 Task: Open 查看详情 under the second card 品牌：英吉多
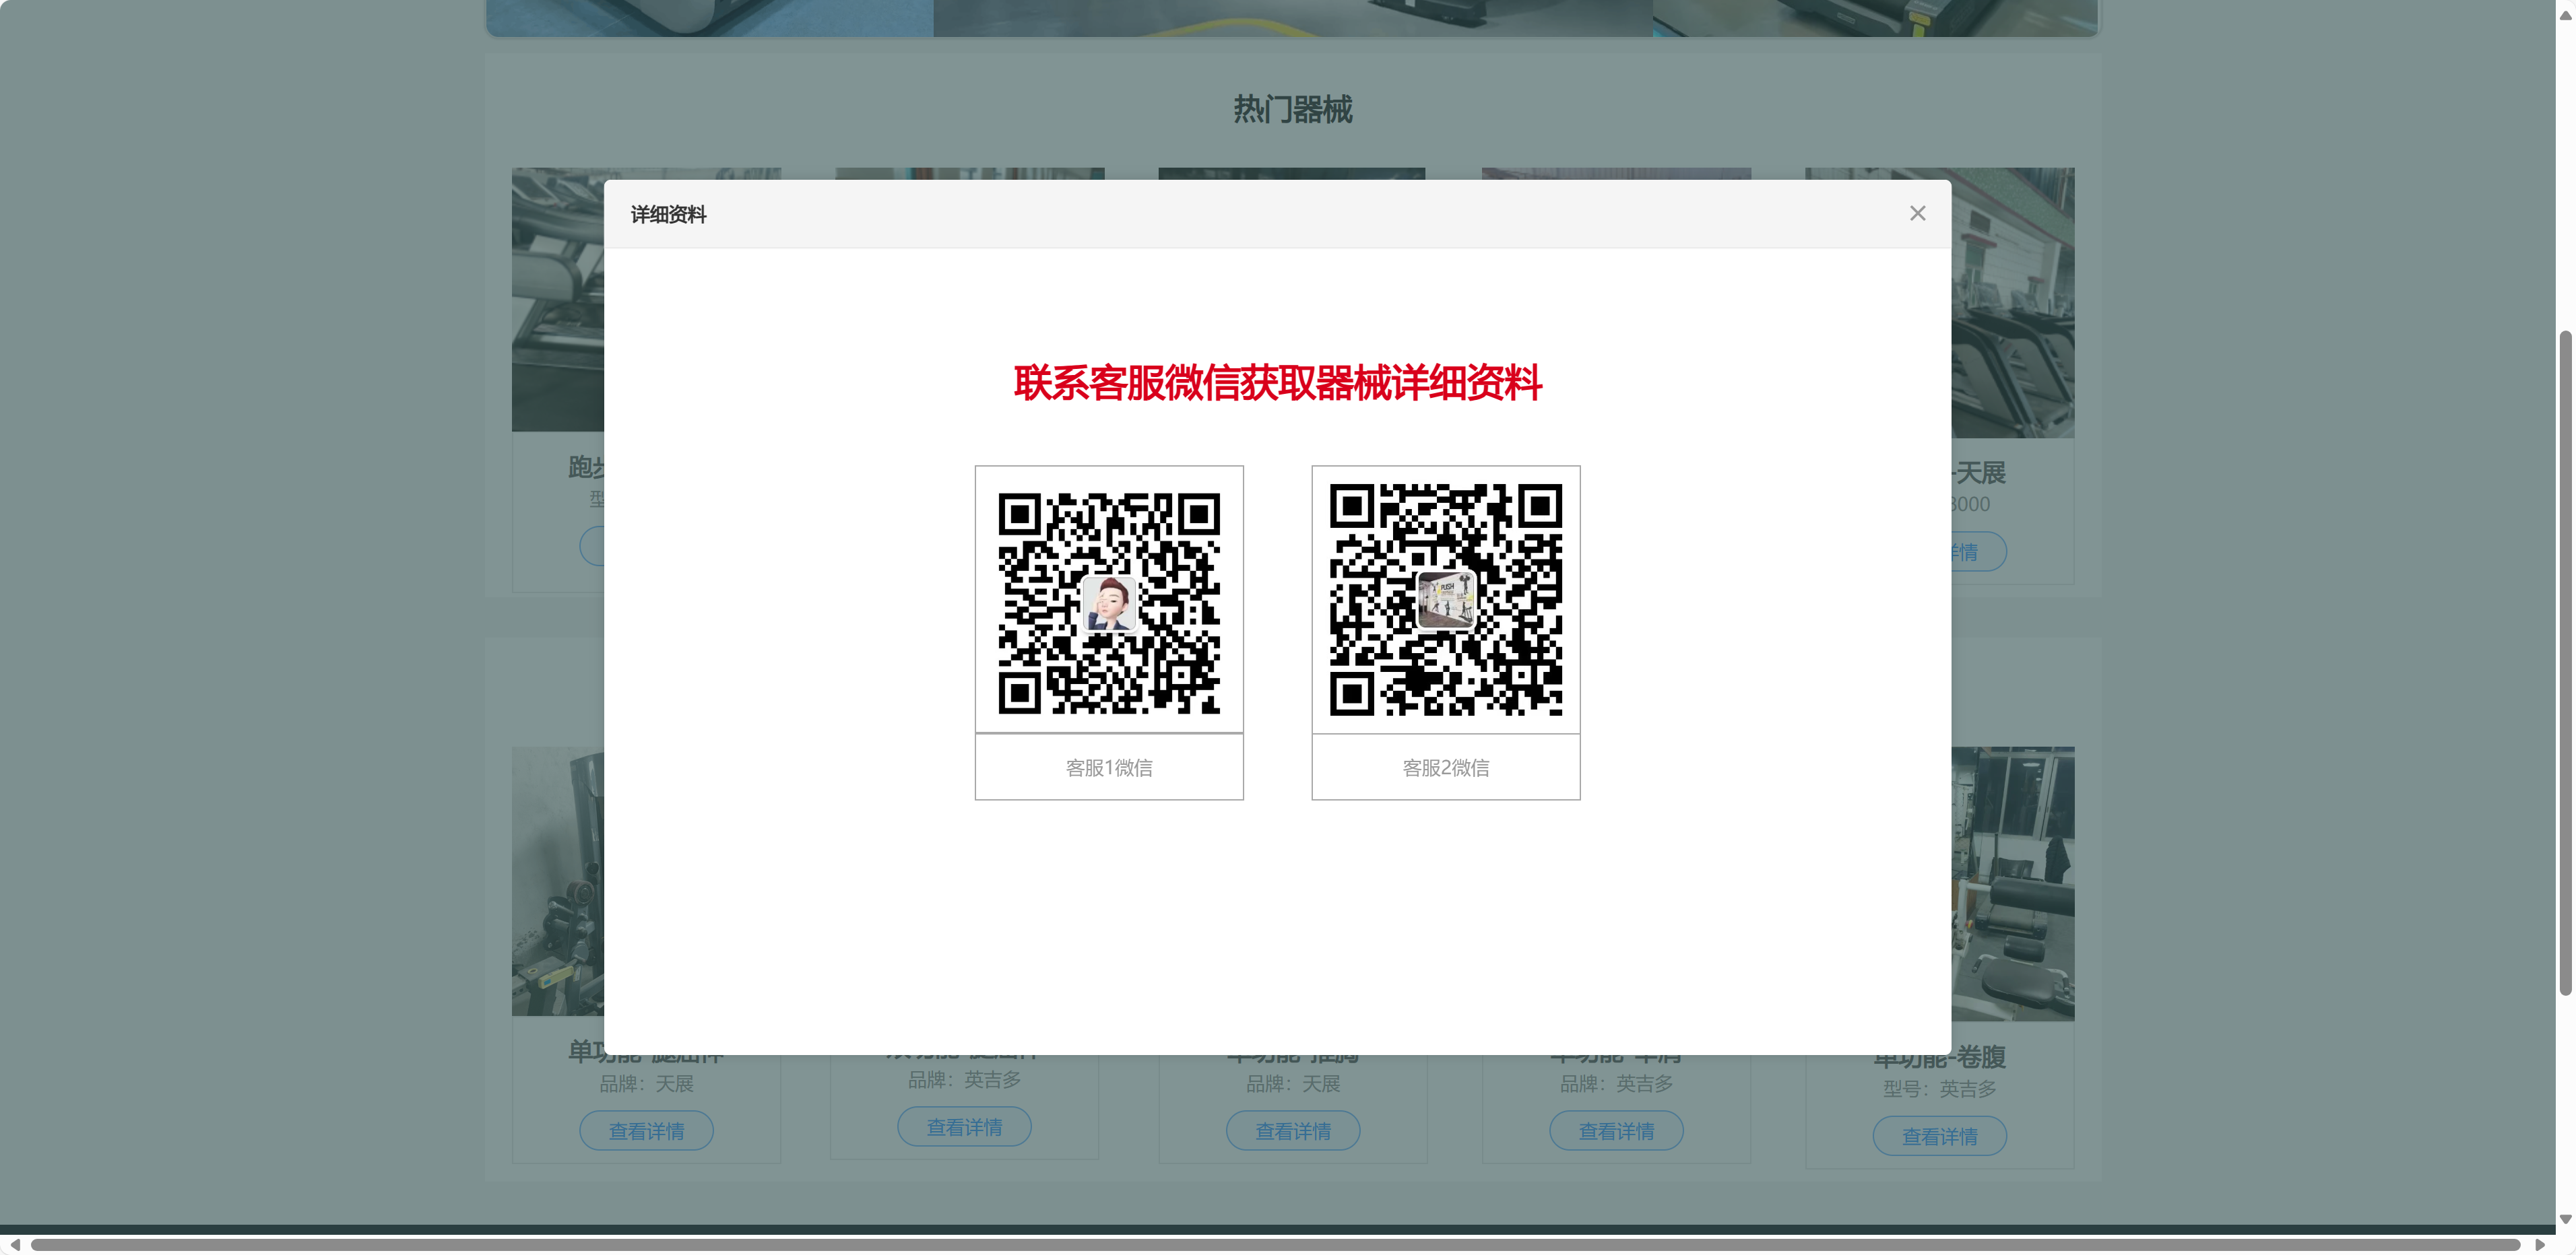(x=964, y=1127)
